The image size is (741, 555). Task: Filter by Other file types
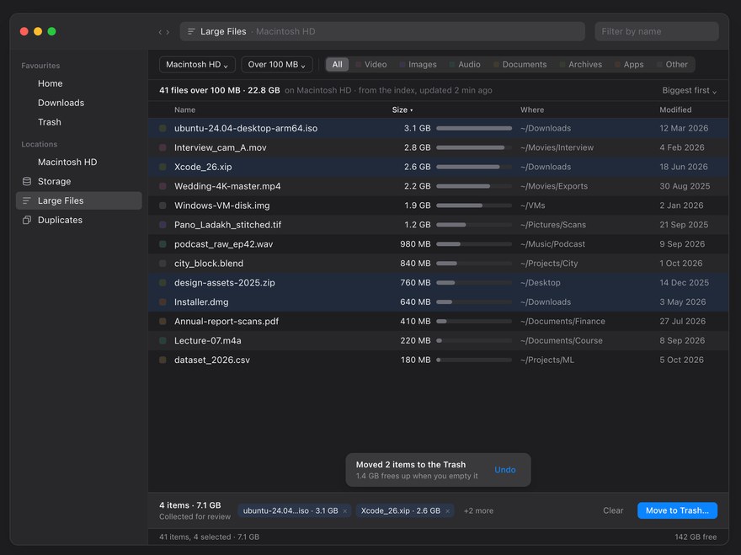click(x=672, y=64)
